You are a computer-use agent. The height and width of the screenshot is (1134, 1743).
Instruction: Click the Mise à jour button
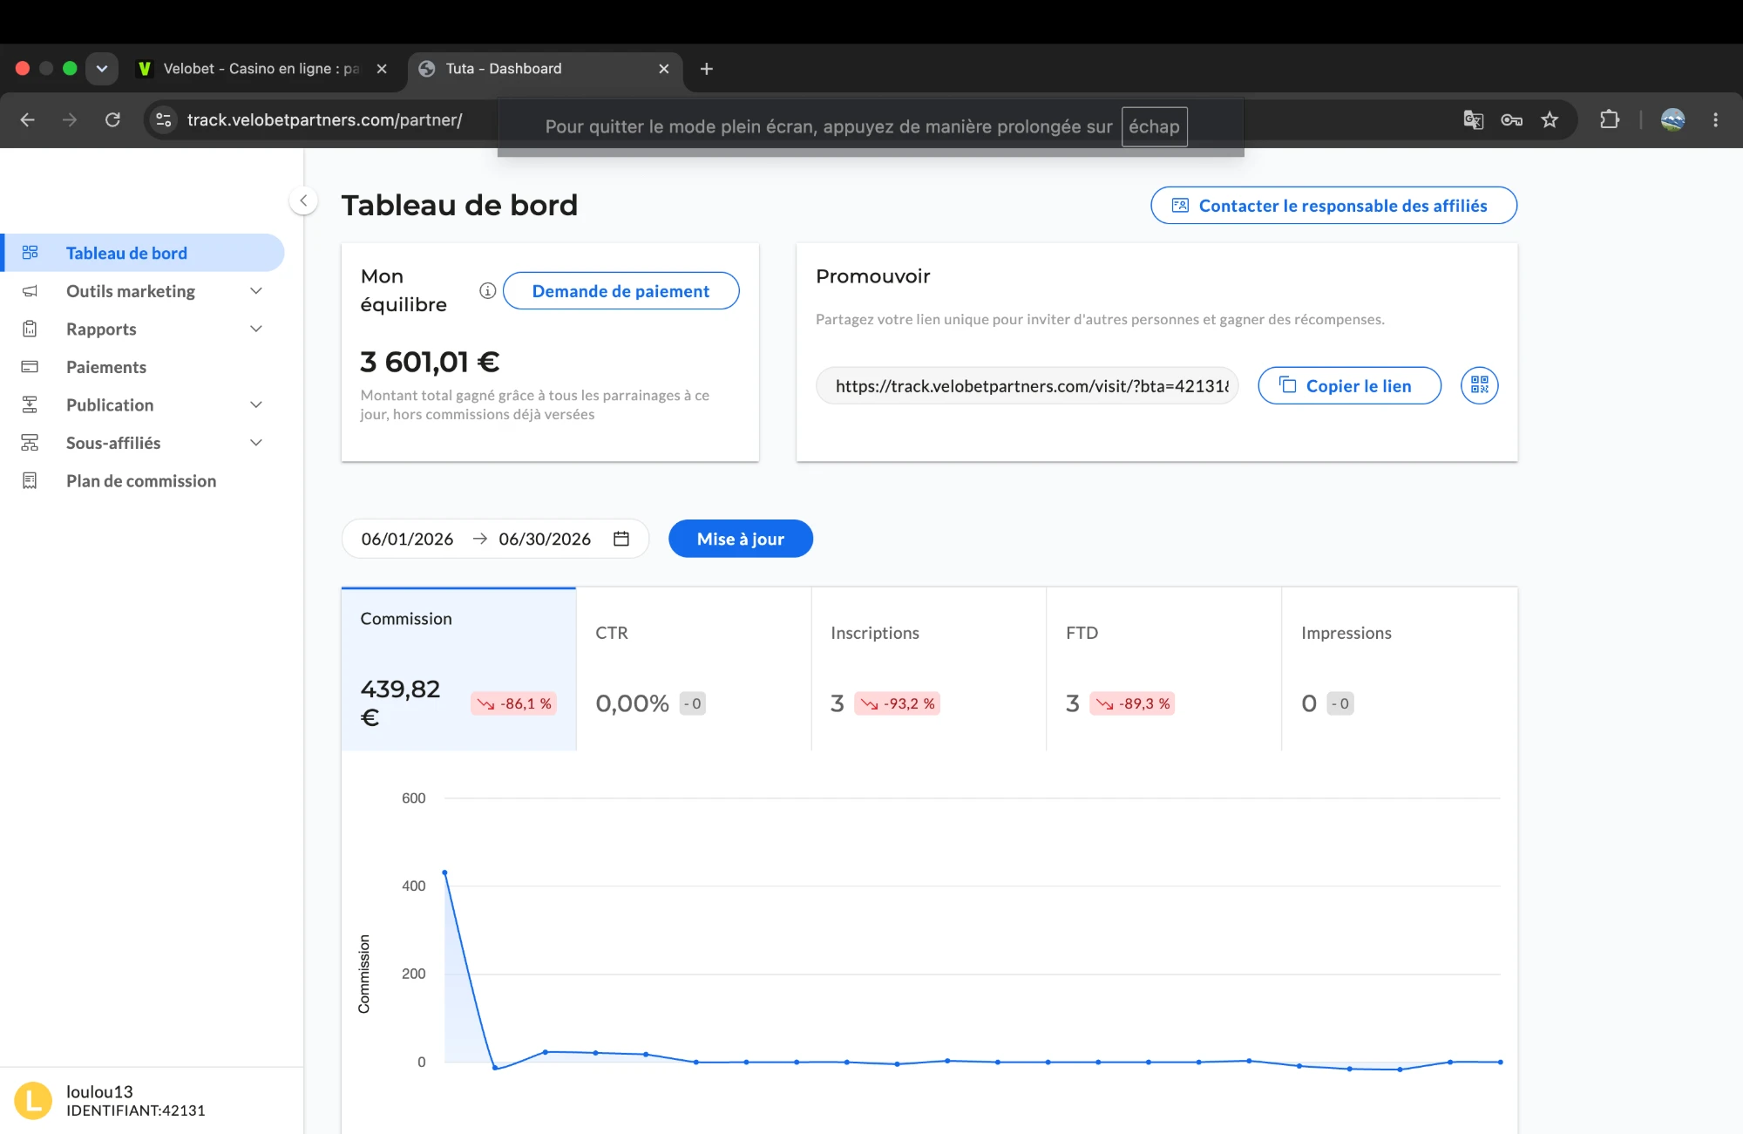(741, 539)
